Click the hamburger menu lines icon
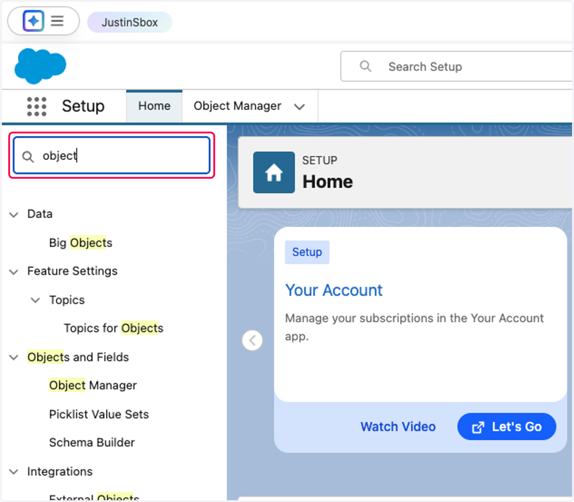 tap(57, 21)
